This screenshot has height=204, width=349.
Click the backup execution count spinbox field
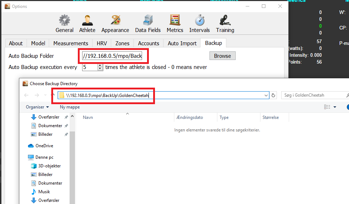(90, 67)
